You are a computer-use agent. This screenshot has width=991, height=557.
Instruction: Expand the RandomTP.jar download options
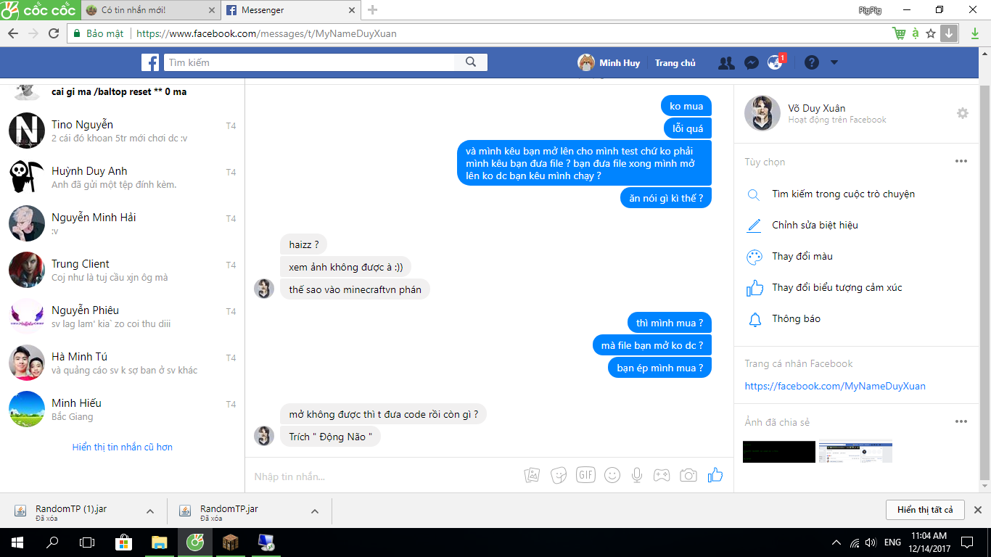315,511
